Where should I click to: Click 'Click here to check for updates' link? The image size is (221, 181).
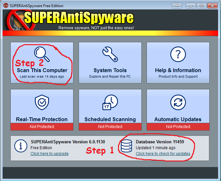pos(163,154)
